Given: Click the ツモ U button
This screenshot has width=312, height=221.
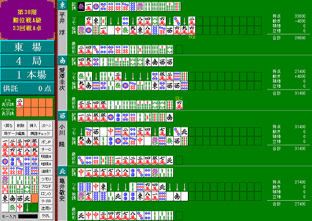Looking at the screenshot, I should tap(46, 179).
